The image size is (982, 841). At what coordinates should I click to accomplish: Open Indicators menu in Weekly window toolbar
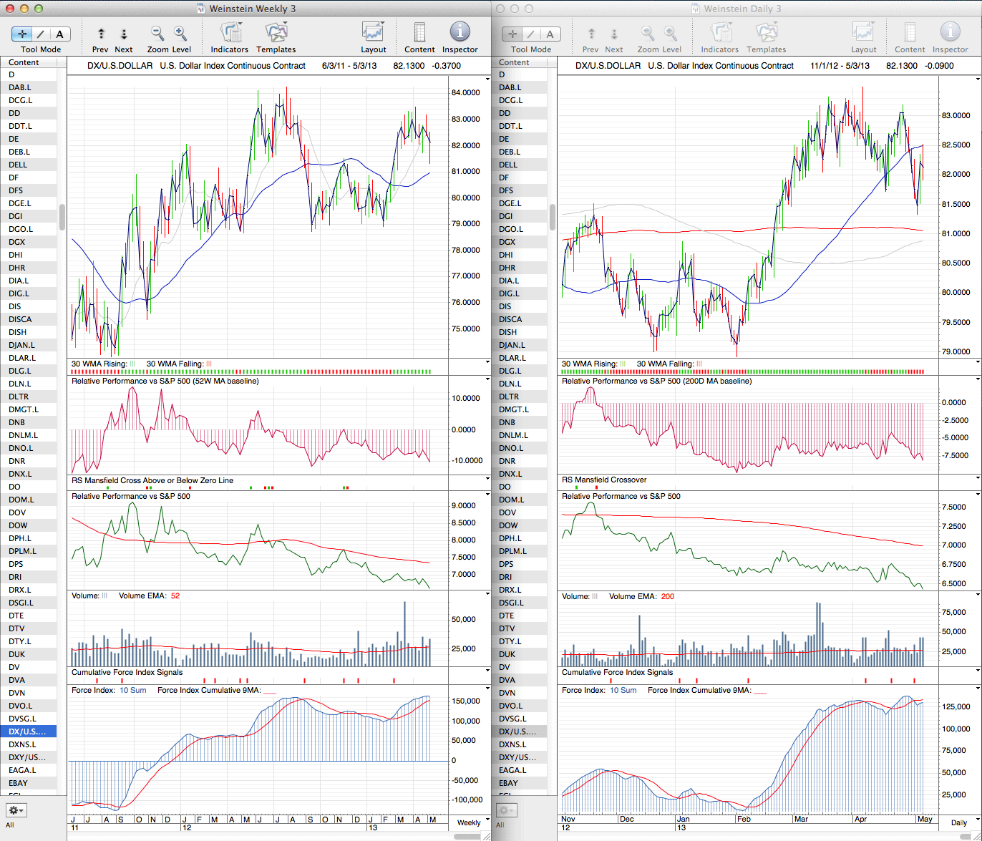pyautogui.click(x=230, y=33)
